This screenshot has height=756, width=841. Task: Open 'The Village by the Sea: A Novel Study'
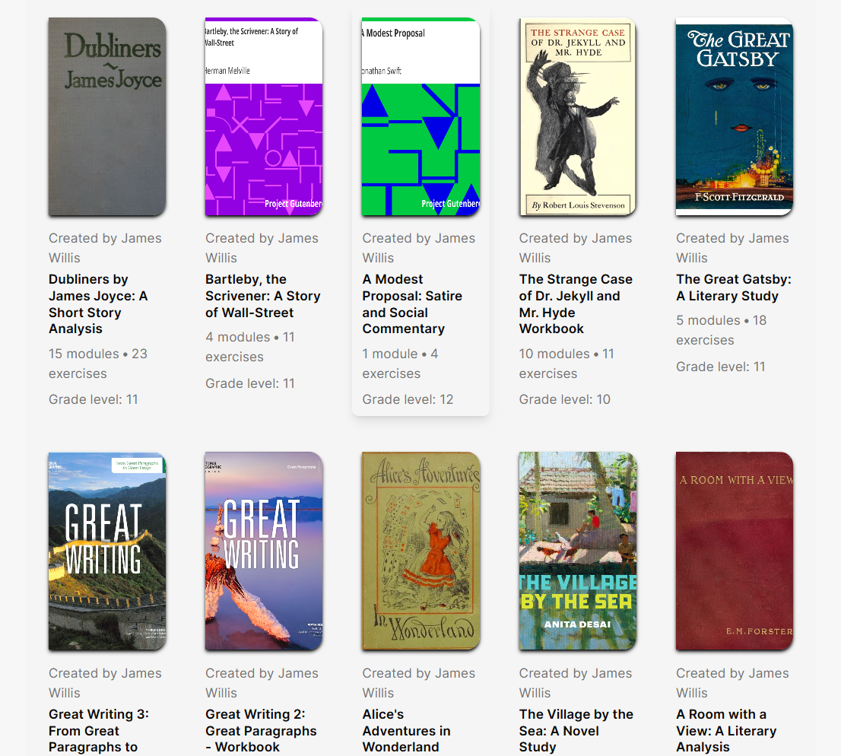point(576,731)
